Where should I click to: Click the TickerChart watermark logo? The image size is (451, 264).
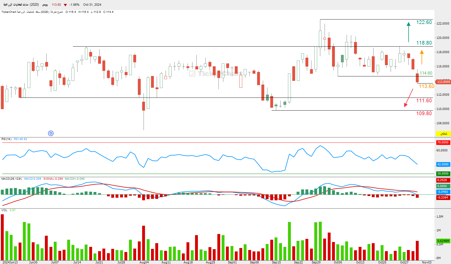216,74
